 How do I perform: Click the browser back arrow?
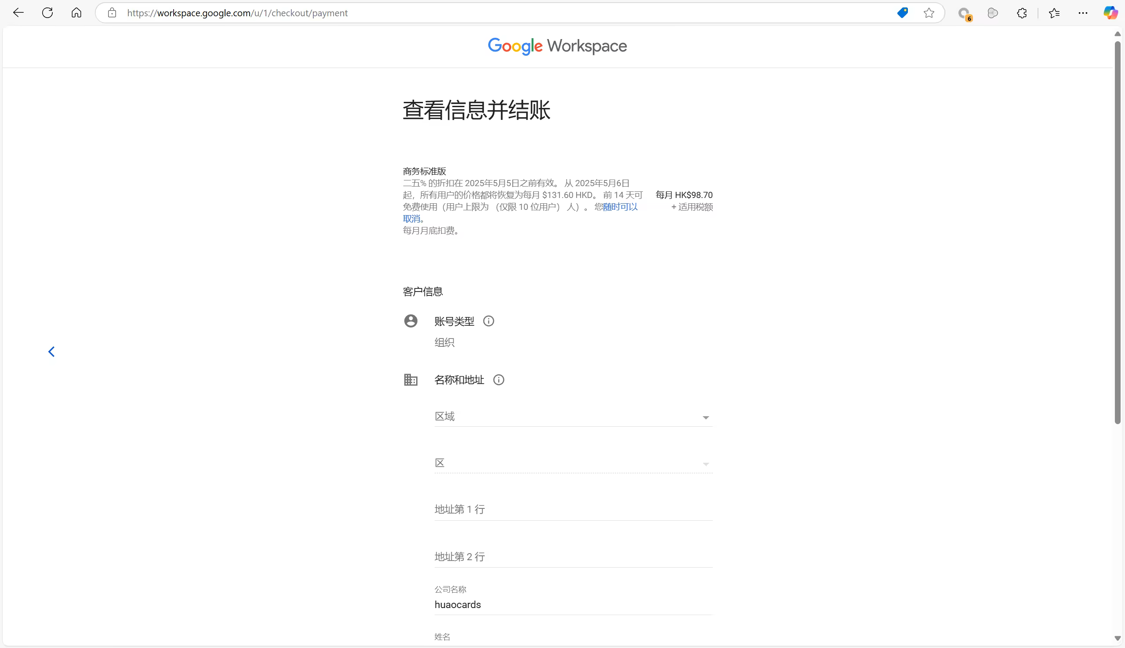point(18,13)
